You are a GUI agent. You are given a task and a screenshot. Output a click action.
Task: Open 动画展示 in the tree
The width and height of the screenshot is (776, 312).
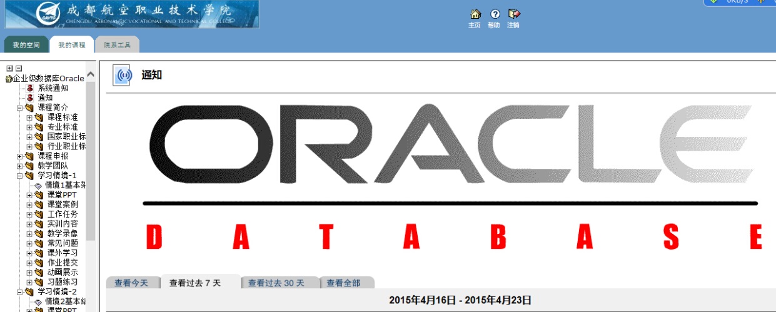[x=63, y=273]
